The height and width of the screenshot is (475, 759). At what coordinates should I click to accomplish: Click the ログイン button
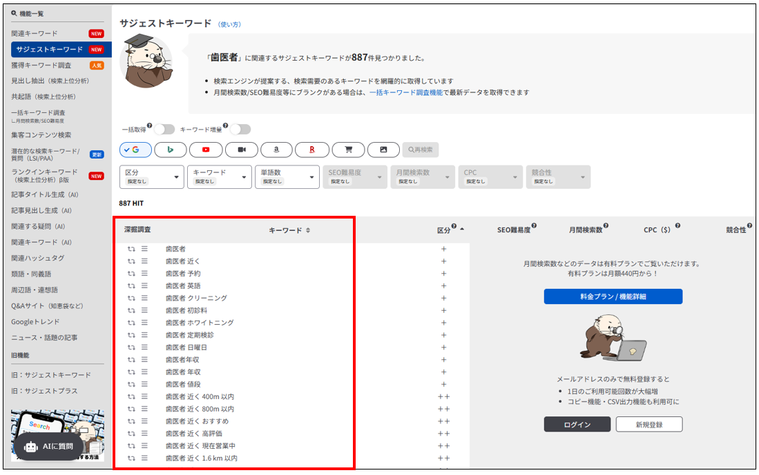[577, 424]
